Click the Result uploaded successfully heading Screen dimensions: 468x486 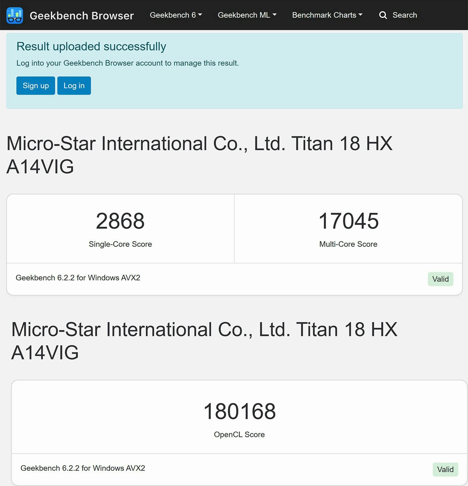coord(91,46)
